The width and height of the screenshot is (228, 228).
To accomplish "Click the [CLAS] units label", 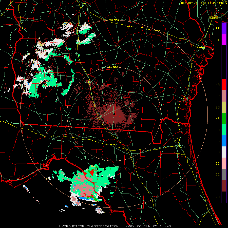I will pos(214,17).
